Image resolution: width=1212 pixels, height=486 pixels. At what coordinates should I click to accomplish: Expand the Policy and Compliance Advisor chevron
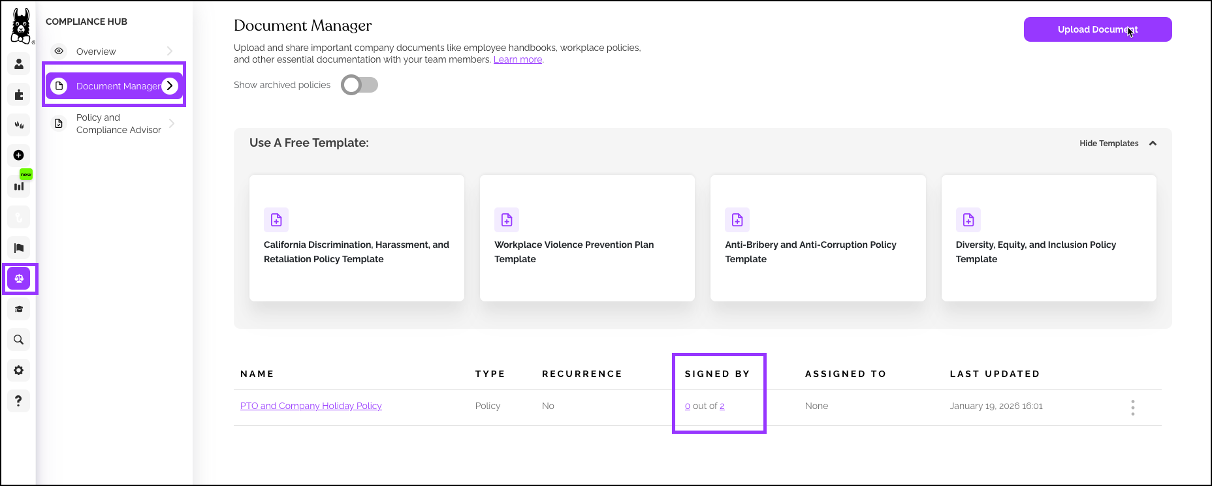[x=172, y=123]
